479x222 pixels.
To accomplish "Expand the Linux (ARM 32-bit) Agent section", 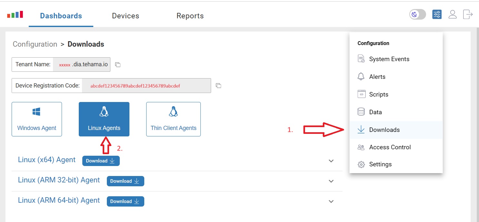I will 331,181.
